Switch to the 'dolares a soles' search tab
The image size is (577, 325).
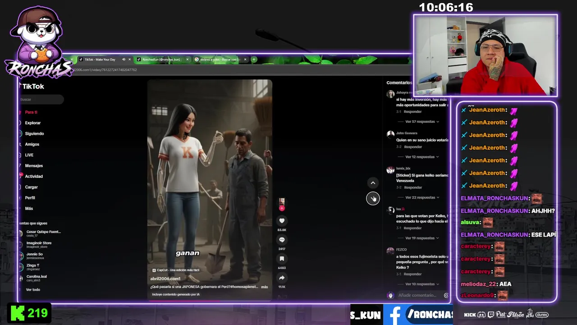coord(220,59)
